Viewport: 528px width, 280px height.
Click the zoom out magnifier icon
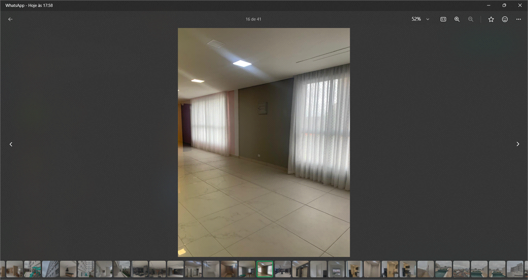[x=471, y=19]
